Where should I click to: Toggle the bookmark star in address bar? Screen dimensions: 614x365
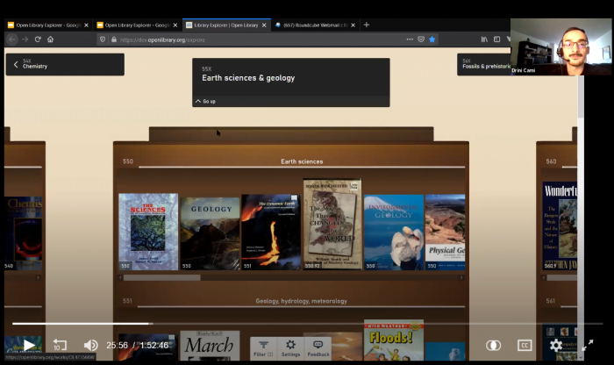432,39
